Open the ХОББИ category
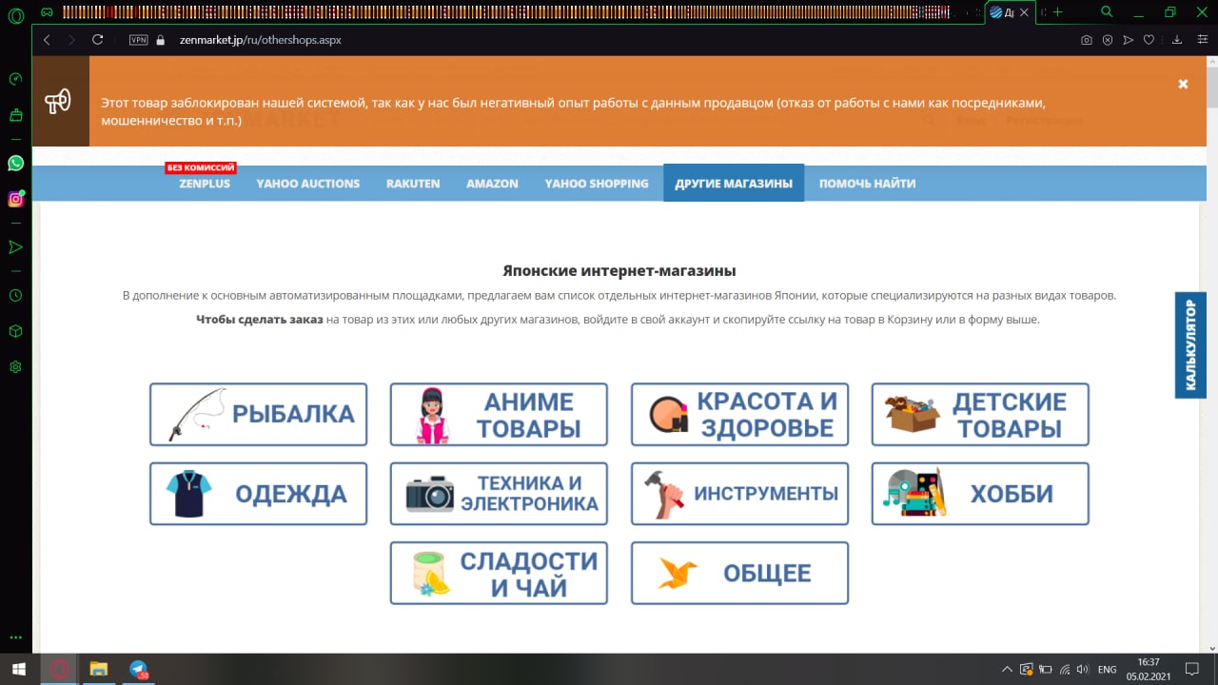 (x=980, y=494)
